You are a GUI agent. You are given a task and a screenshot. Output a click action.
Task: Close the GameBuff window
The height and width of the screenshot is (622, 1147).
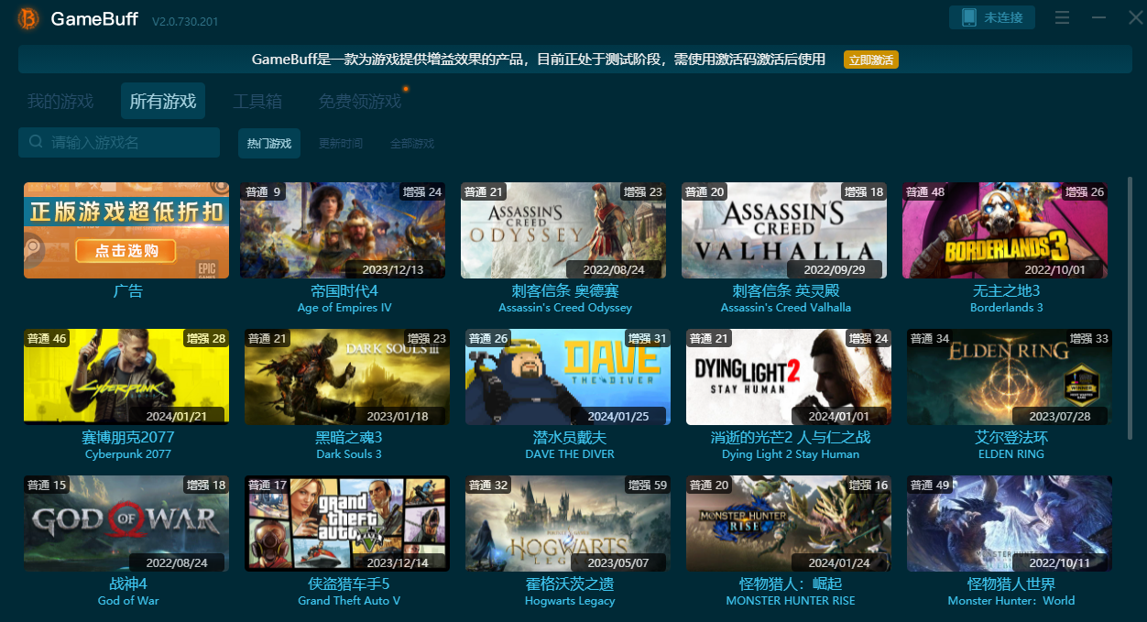pos(1135,17)
